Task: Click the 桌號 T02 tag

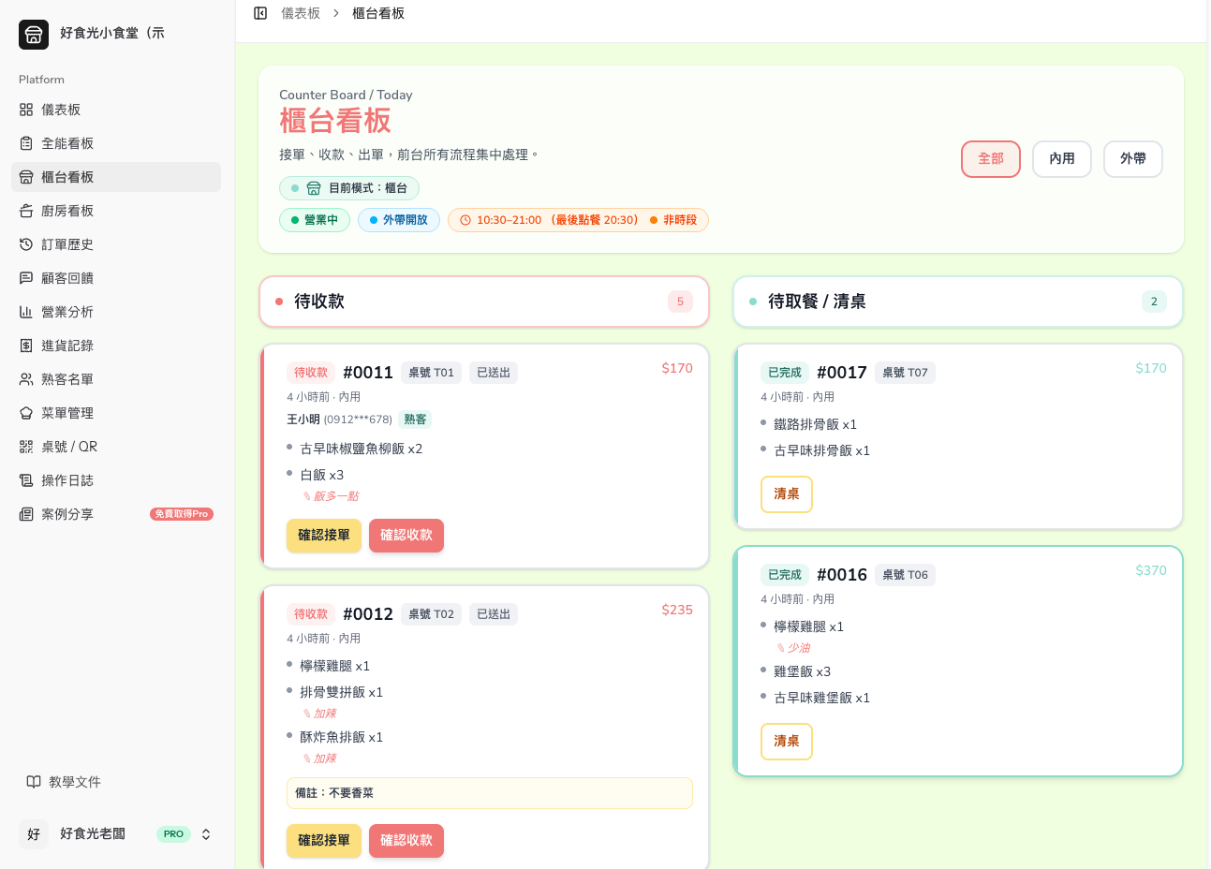Action: [x=431, y=614]
